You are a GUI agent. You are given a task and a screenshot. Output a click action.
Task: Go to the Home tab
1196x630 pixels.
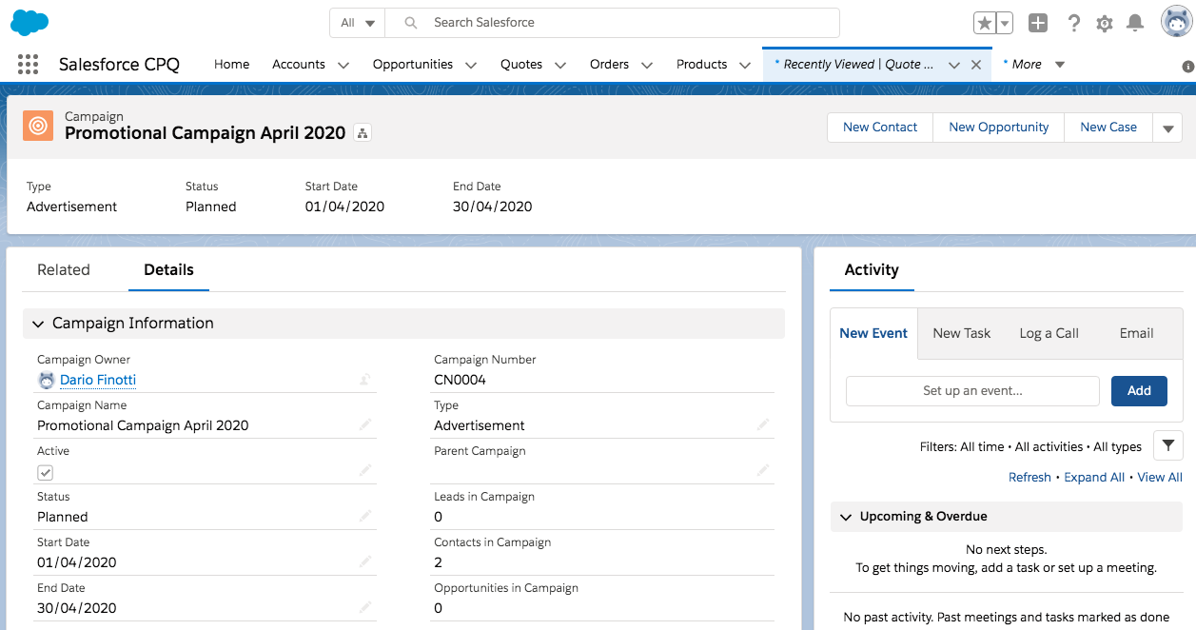pos(231,65)
